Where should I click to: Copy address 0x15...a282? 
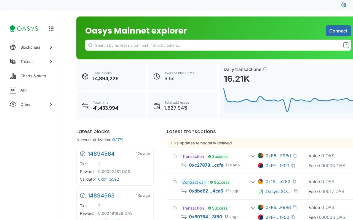coord(294,182)
